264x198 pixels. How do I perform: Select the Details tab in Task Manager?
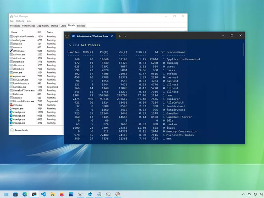[x=71, y=25]
